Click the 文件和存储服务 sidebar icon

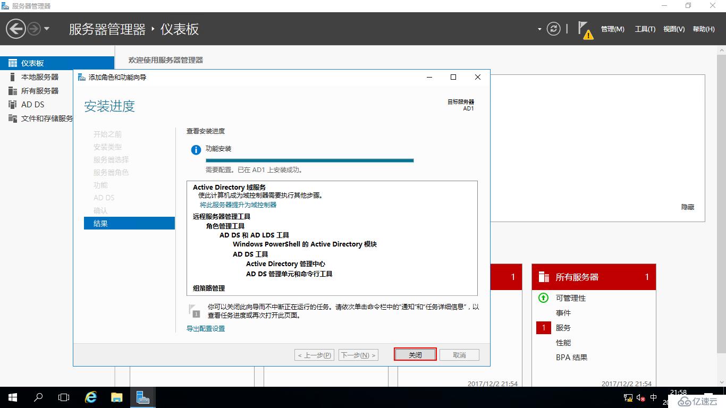[12, 118]
